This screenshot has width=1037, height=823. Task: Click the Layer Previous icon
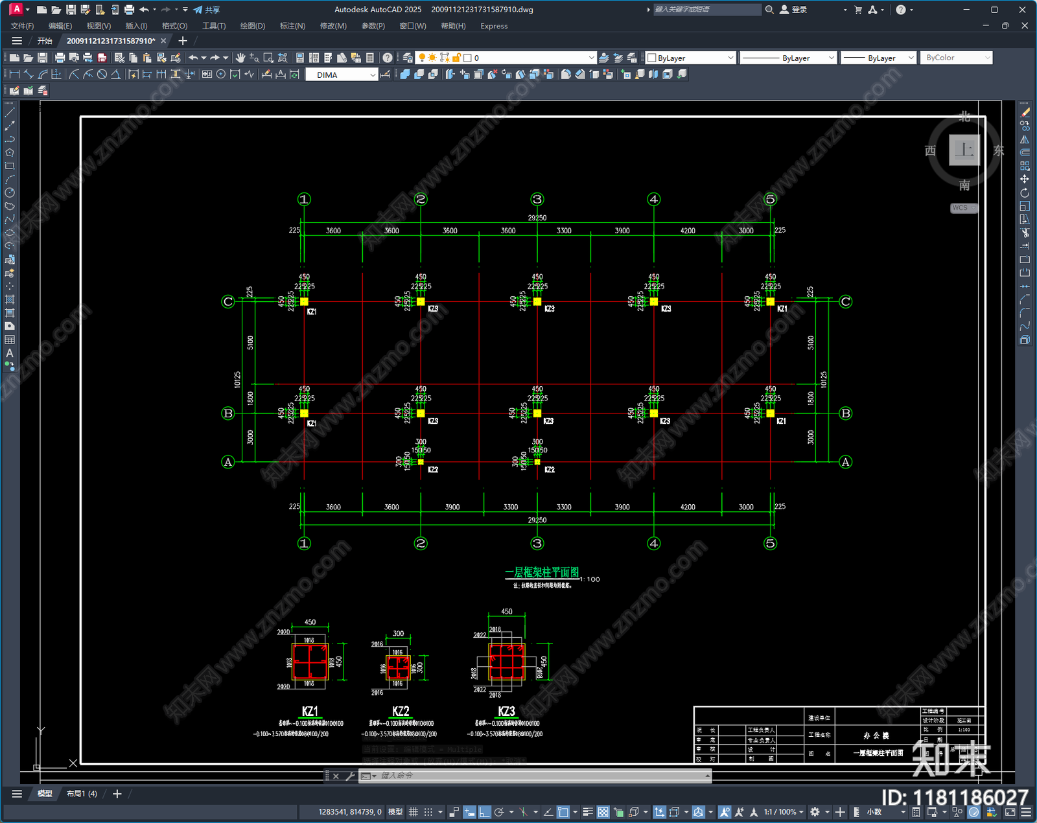point(618,58)
